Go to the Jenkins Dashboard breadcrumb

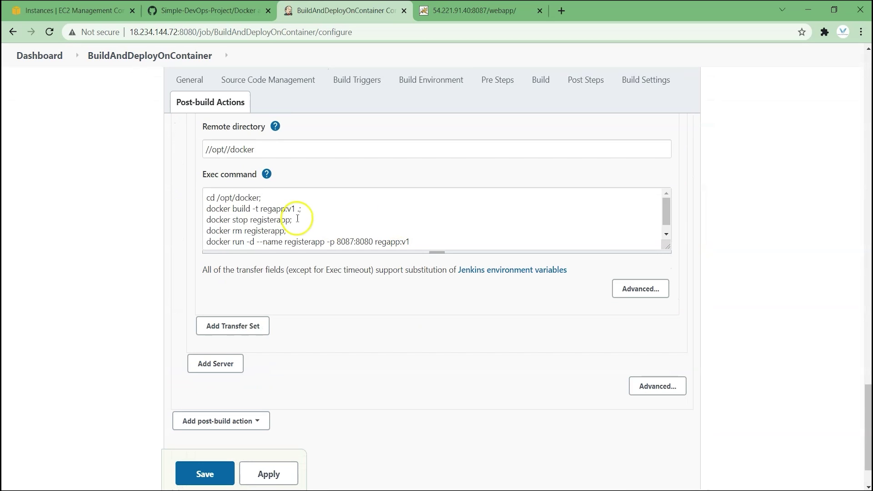[x=40, y=55]
